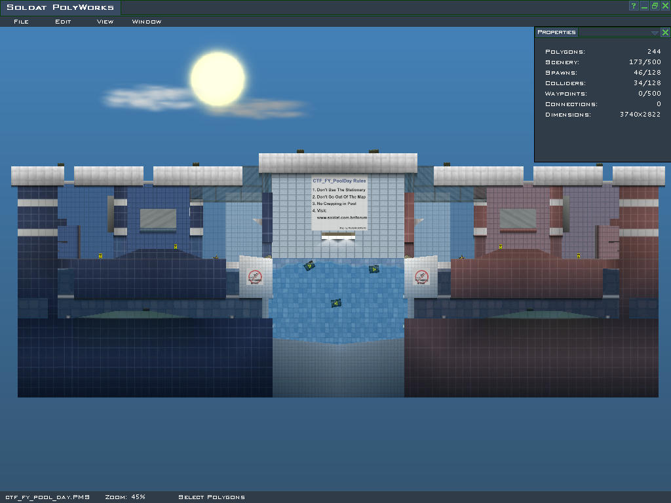Click the sun scenery in the sky
Screen dimensions: 671x503
coord(218,79)
